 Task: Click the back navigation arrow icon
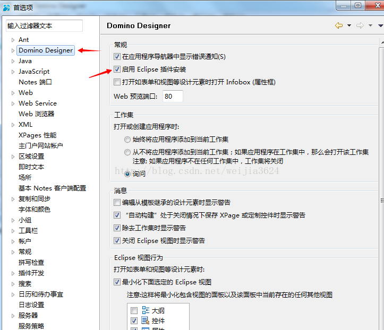click(339, 25)
